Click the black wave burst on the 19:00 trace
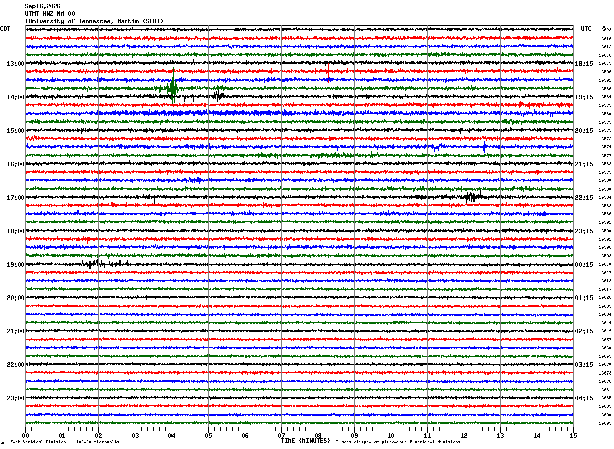The height and width of the screenshot is (449, 614). (x=105, y=264)
